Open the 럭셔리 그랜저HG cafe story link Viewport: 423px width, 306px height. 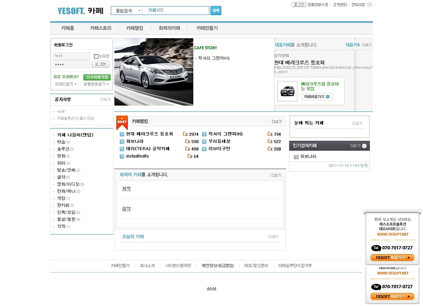[x=214, y=58]
